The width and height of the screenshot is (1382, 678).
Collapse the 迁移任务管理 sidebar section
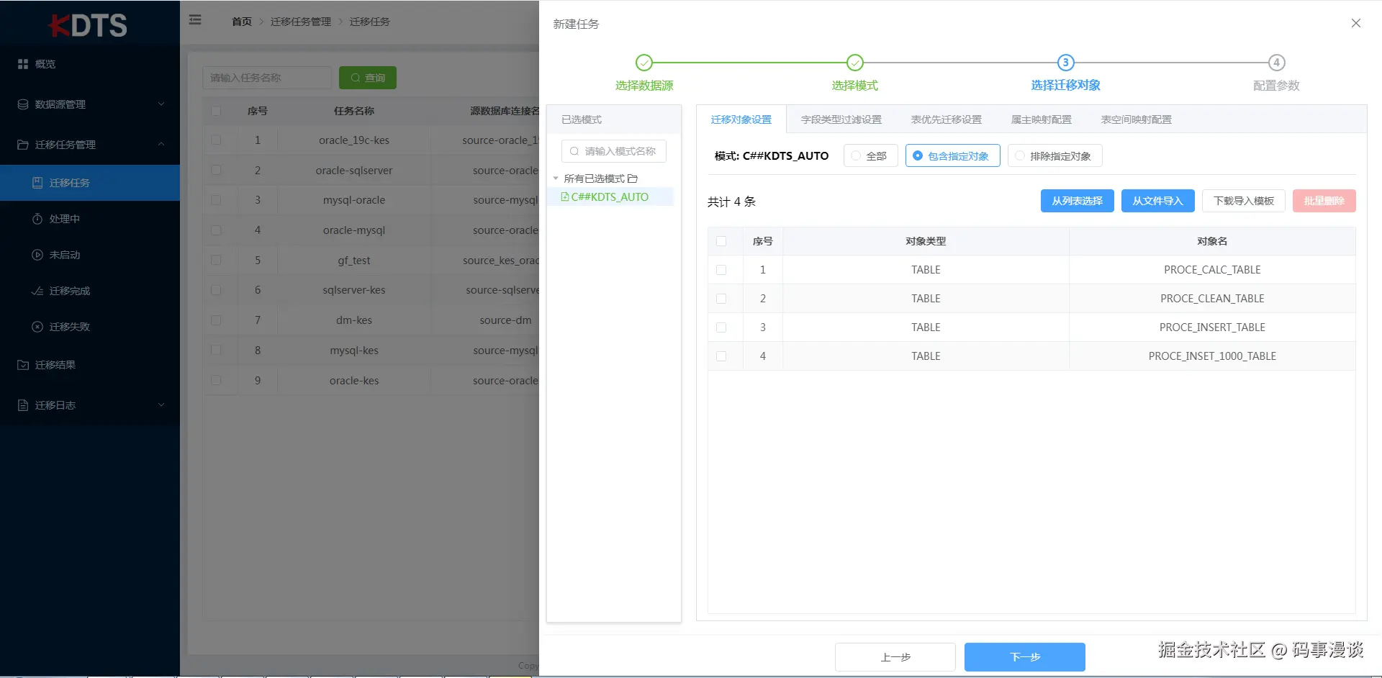click(89, 145)
